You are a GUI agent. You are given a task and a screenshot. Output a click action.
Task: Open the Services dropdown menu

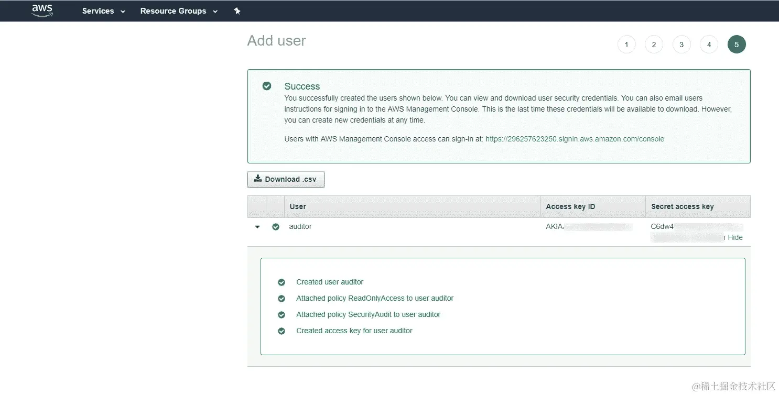104,11
